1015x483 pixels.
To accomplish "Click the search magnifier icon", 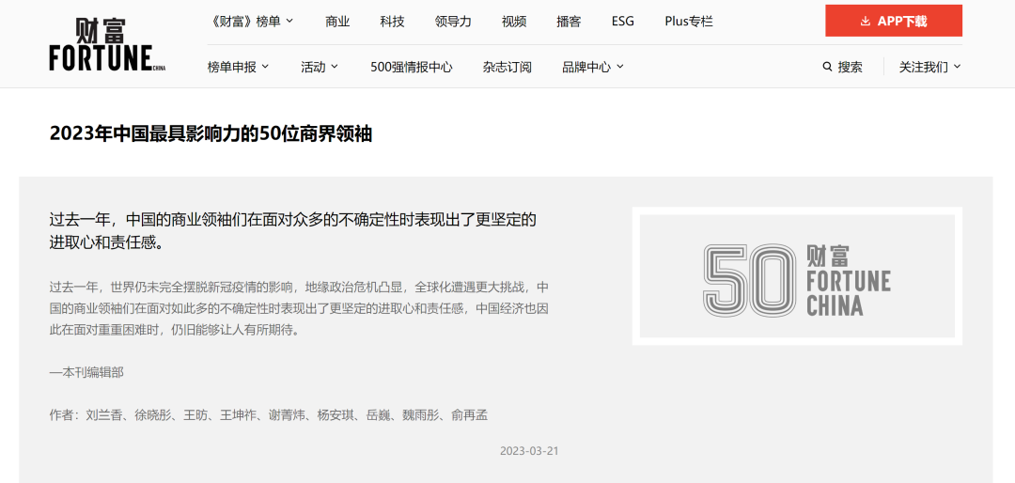I will pos(827,67).
